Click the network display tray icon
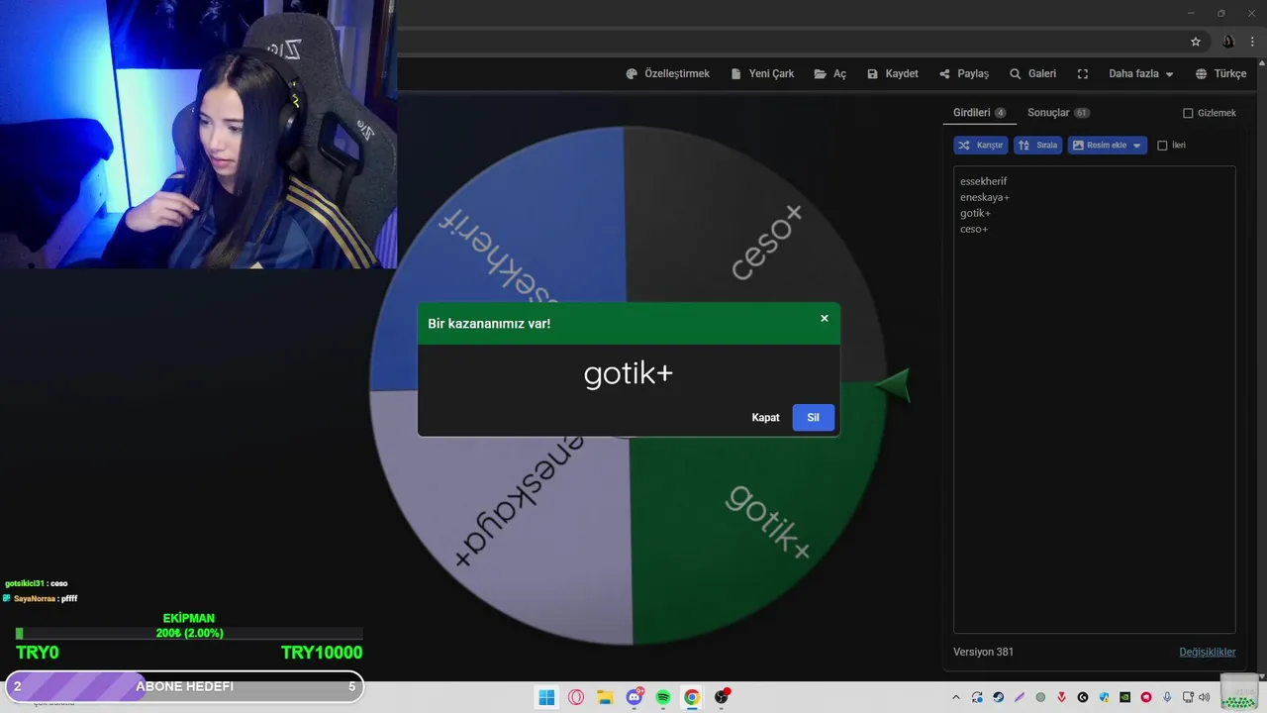 1187,697
